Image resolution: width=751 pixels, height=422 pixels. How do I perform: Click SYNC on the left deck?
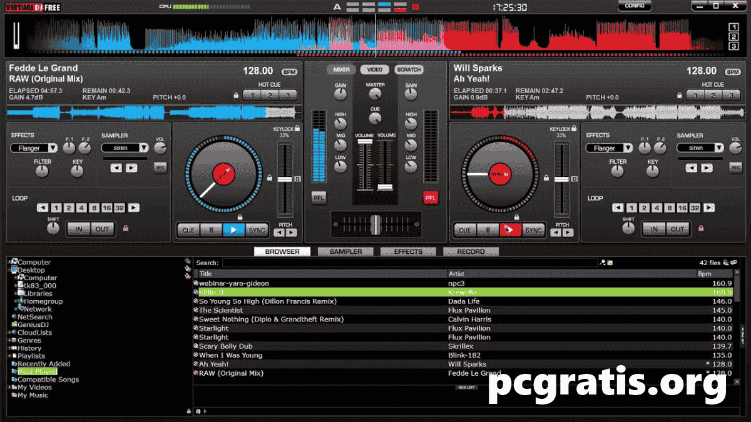[257, 230]
